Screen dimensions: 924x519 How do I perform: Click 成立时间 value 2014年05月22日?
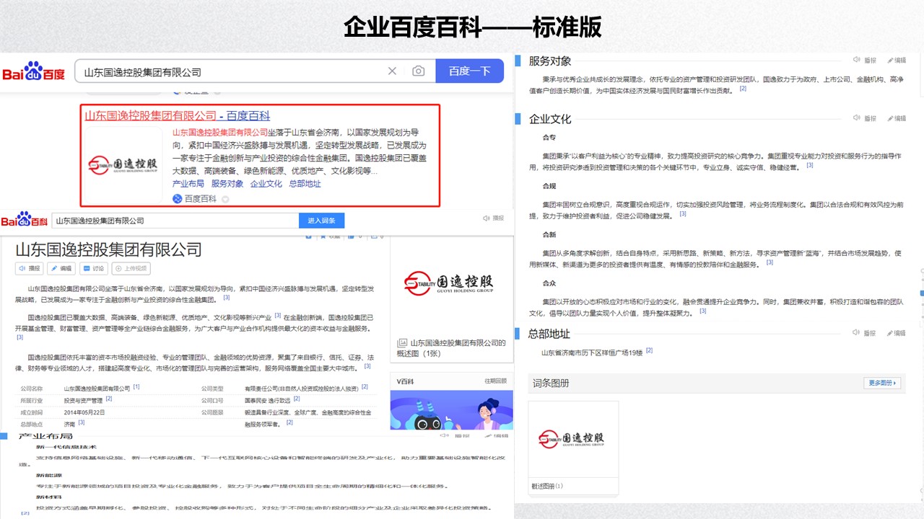pos(84,412)
